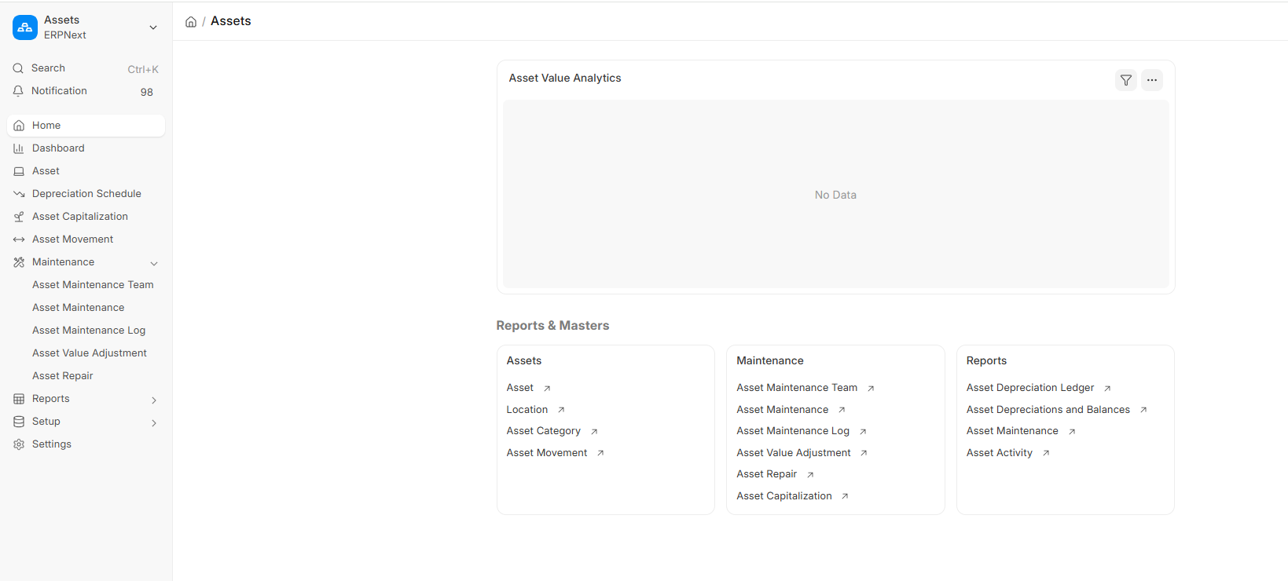
Task: Open Asset Maintenance Team in sidebar
Action: [x=93, y=285]
